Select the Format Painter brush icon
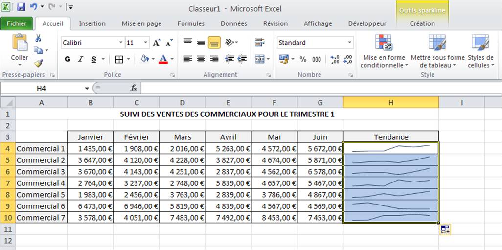 (x=39, y=63)
